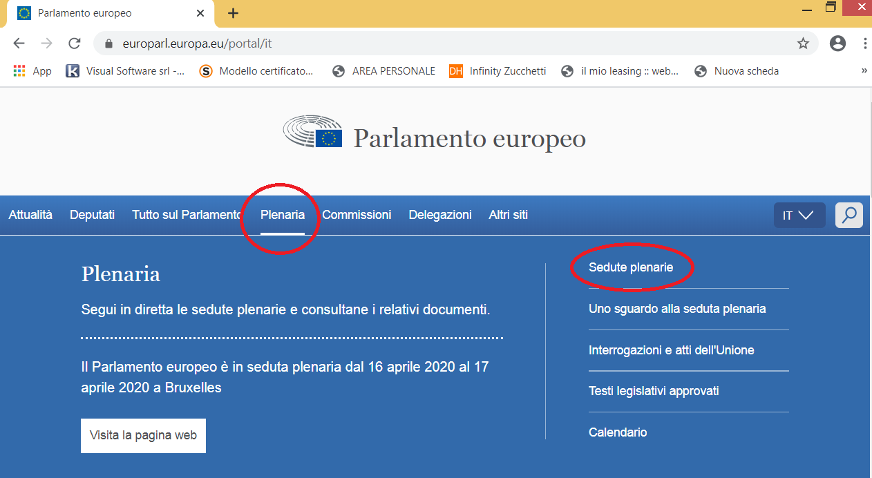Viewport: 872px width, 478px height.
Task: Open Interrogazioni e atti dell'Unione link
Action: (x=671, y=350)
